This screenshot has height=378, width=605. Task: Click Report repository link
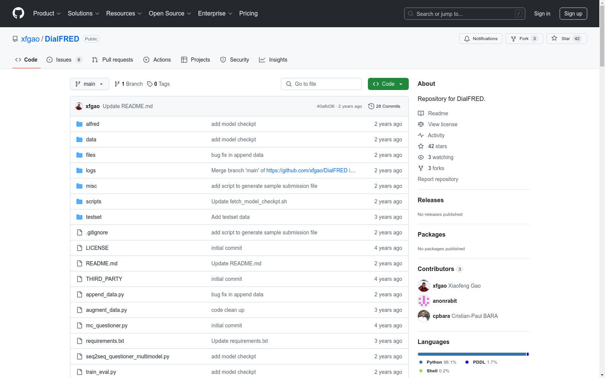[x=438, y=179]
